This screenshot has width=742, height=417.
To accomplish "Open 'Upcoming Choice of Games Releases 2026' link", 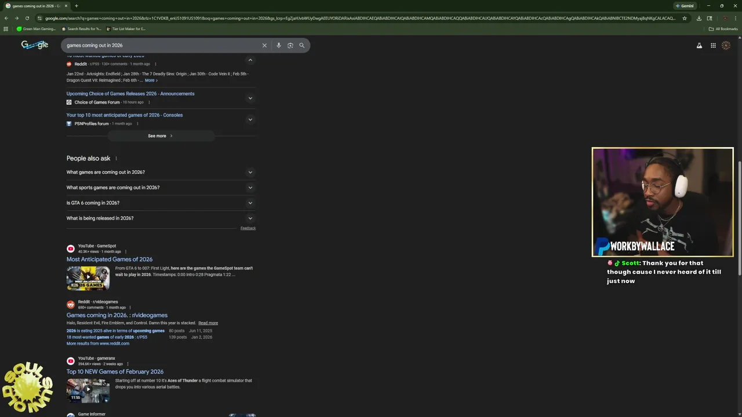I will click(x=130, y=94).
